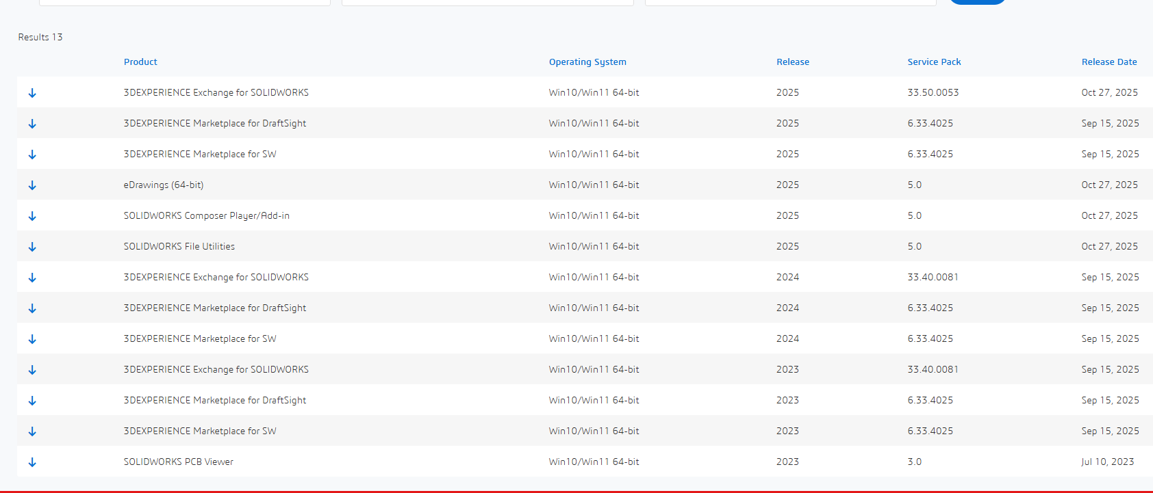
Task: Download 3DEXPERIENCE Marketplace for SW 2025
Action: (32, 155)
